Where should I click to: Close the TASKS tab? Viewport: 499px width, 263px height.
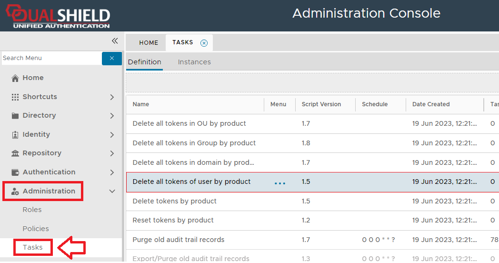click(x=204, y=43)
